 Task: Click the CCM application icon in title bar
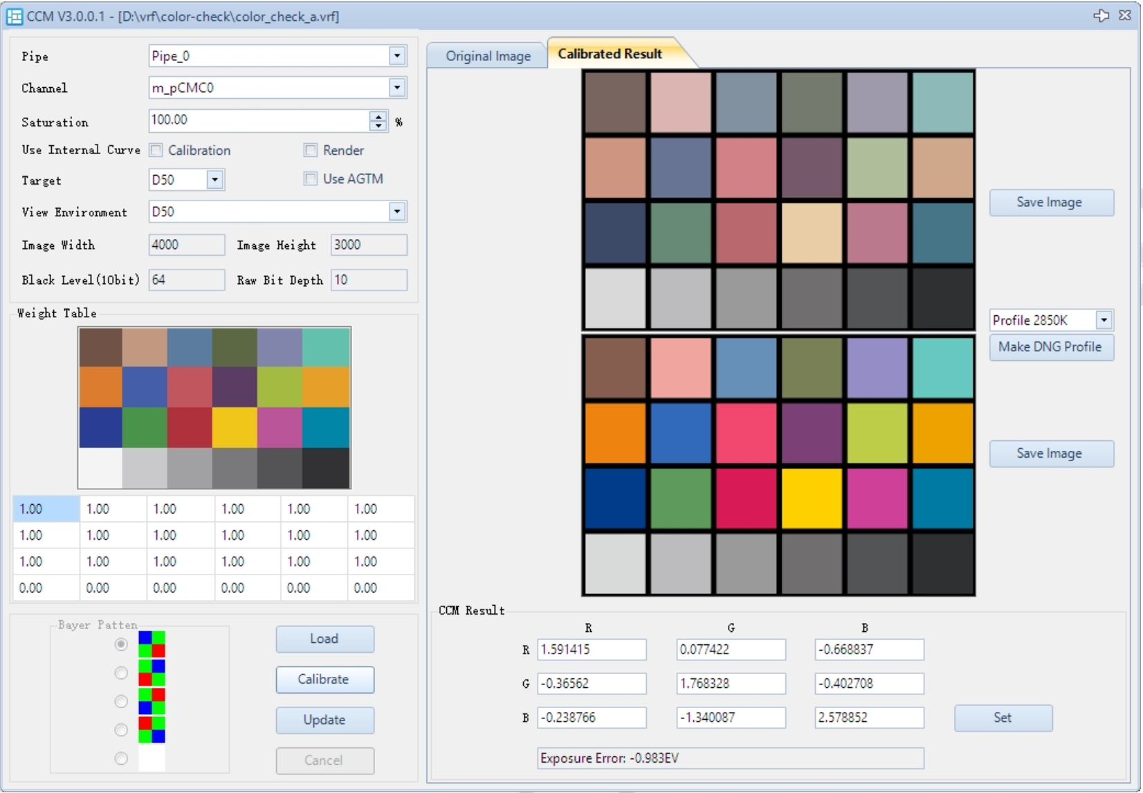coord(14,16)
